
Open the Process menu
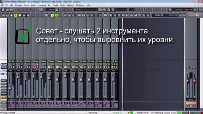click(x=18, y=5)
